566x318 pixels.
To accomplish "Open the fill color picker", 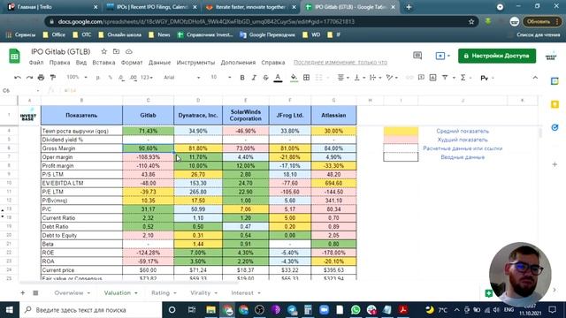I will (294, 78).
